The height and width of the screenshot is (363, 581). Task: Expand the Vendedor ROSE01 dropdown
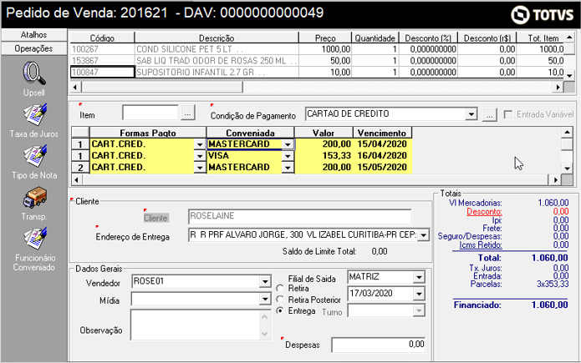click(x=265, y=281)
